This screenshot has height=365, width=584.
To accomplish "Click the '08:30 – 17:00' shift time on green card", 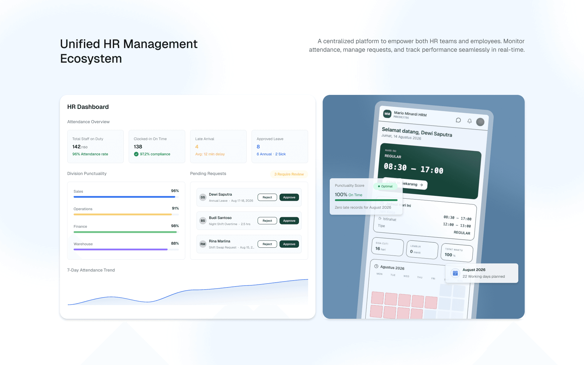I will click(413, 168).
